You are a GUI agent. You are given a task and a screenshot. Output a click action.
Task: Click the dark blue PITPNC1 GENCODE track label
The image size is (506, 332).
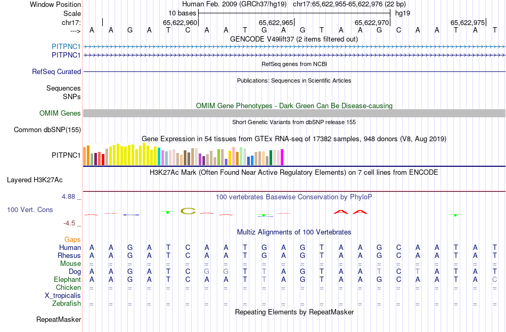click(66, 55)
